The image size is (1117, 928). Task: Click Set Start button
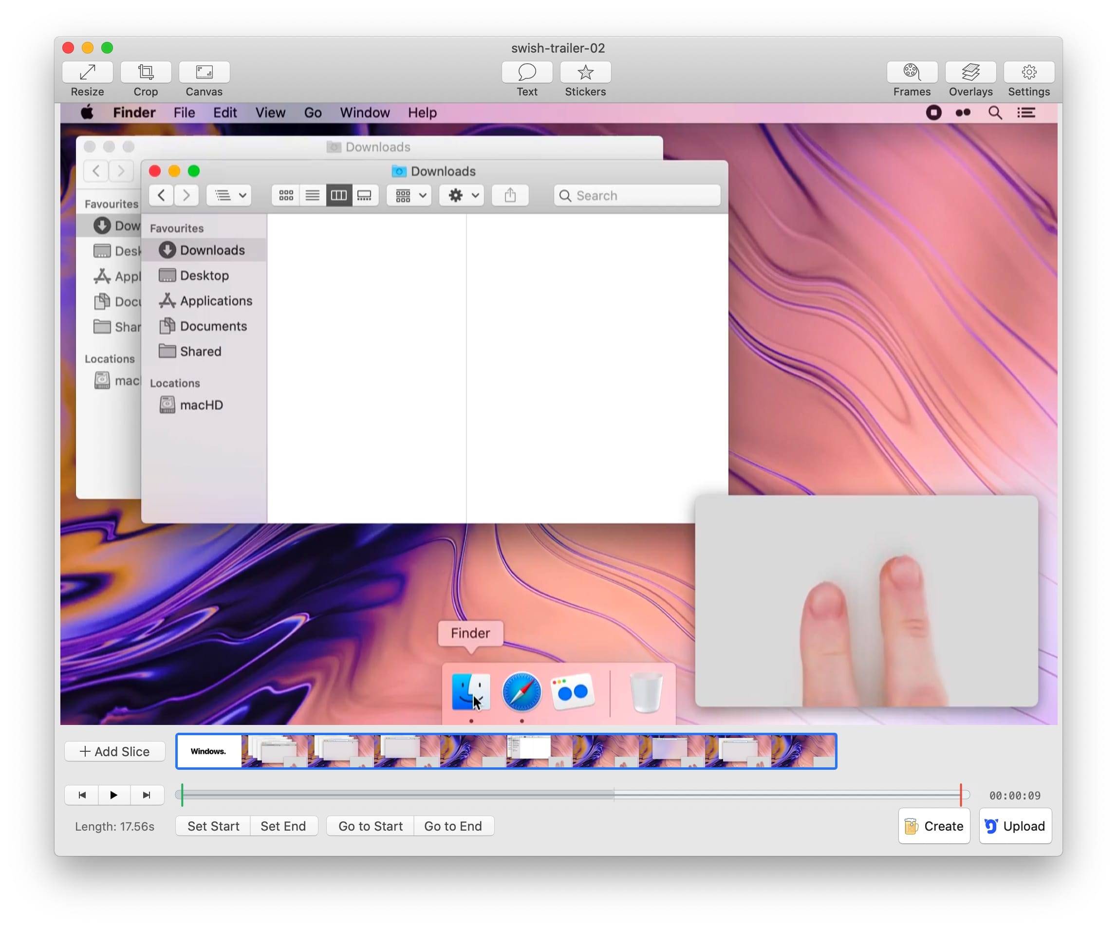[x=213, y=826]
